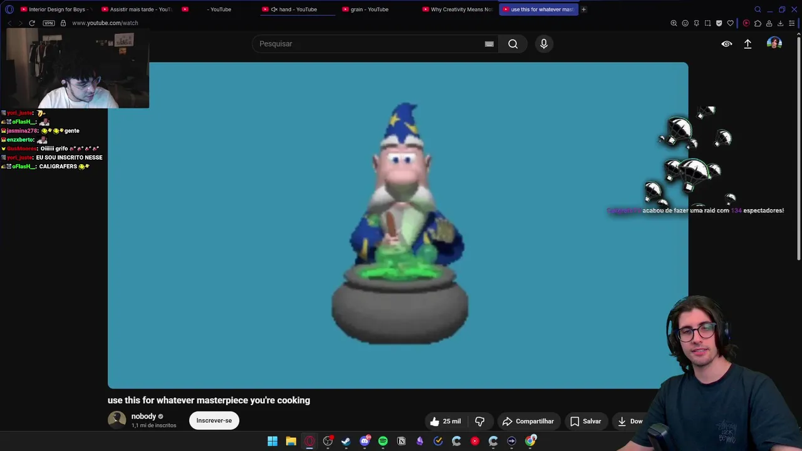Click the YouTube search magnifier button
802x451 pixels.
click(513, 44)
